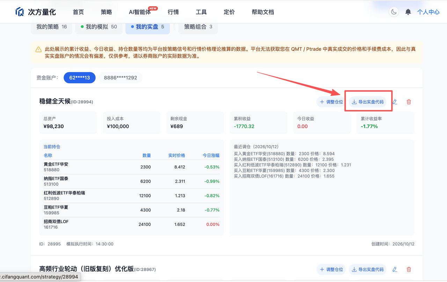
Task: Click 黄金ETF华安 holding row
Action: point(132,167)
